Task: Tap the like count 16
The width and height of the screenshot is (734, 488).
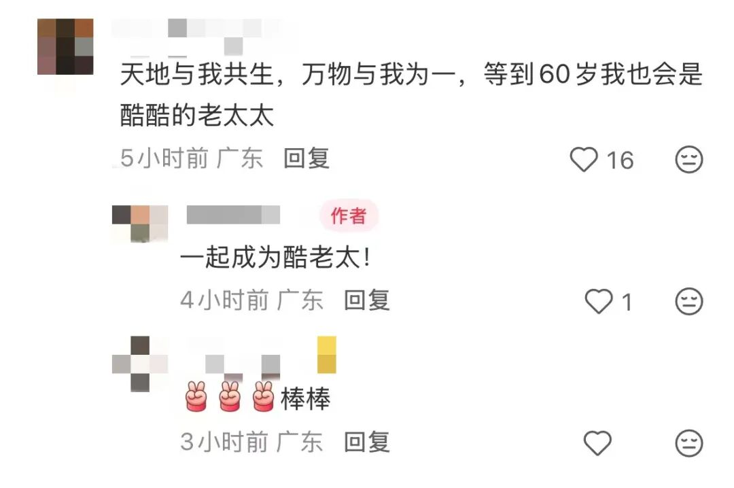Action: [x=621, y=160]
